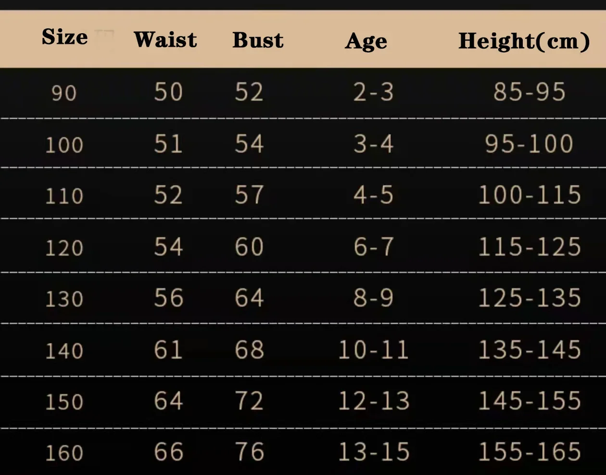Viewport: 606px width, 475px height.
Task: Click the Size column header
Action: coord(65,37)
